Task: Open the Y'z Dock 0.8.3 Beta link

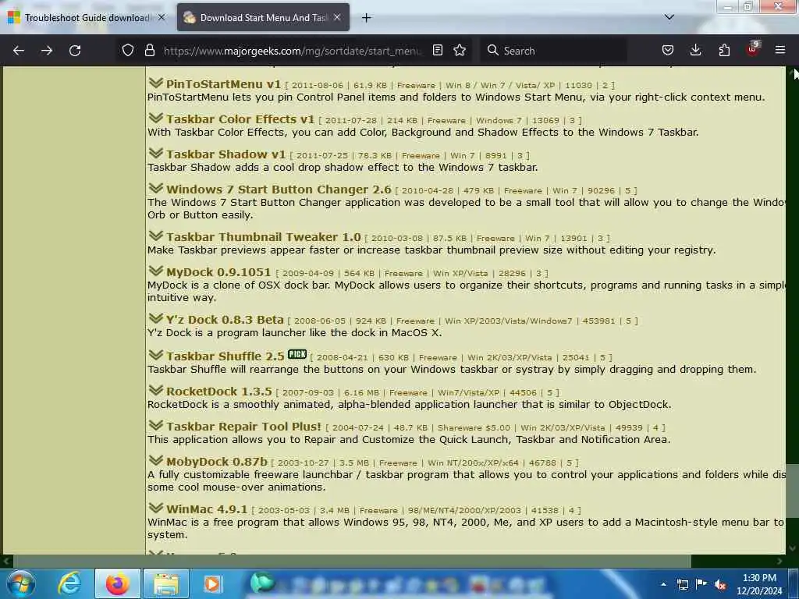Action: 225,320
